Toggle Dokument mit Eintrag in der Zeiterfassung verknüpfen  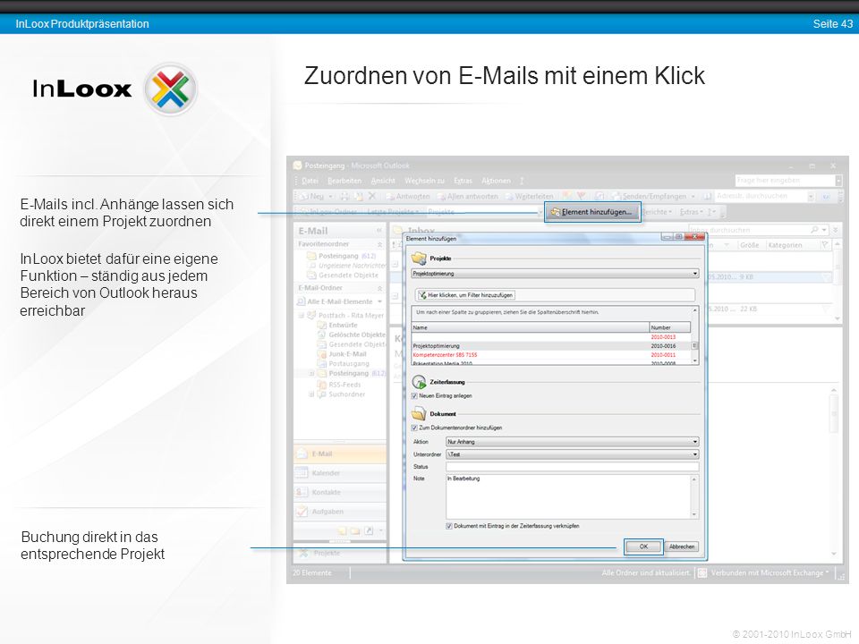[449, 526]
